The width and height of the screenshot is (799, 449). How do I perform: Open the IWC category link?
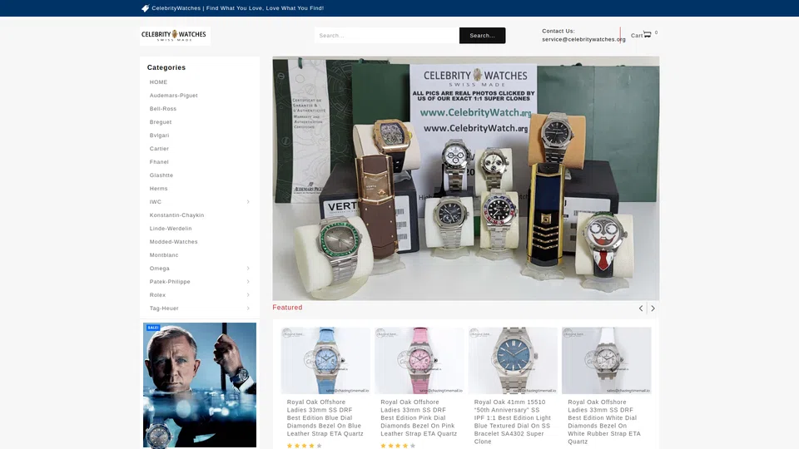coord(156,201)
